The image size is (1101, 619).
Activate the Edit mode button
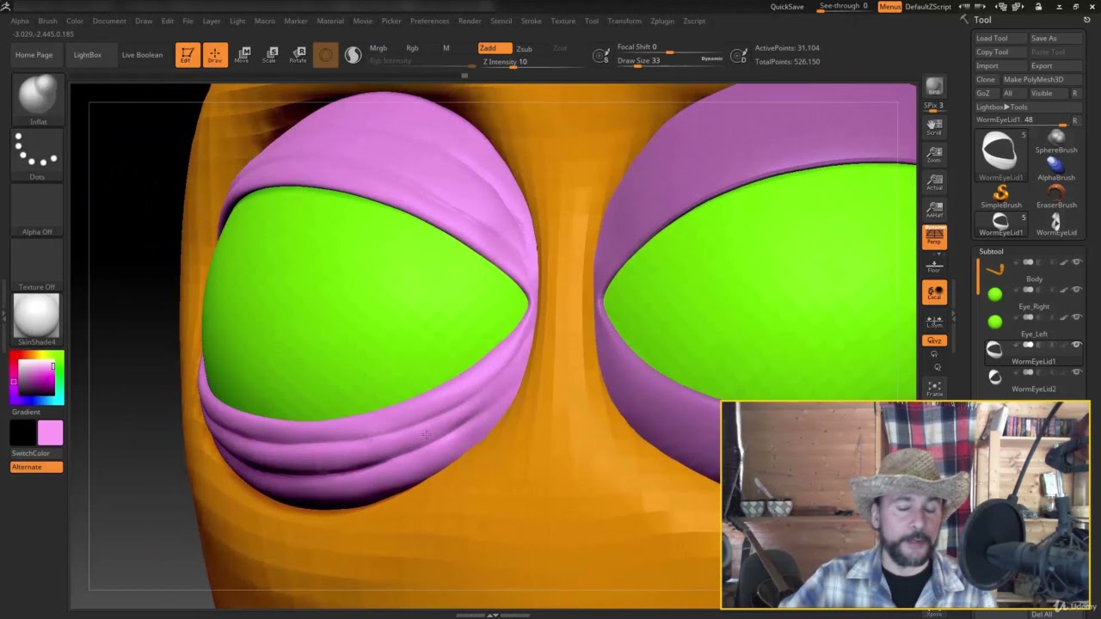[187, 55]
